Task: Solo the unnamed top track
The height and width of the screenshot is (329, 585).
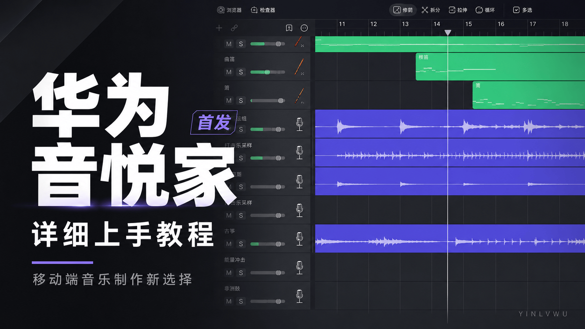Action: (x=241, y=44)
